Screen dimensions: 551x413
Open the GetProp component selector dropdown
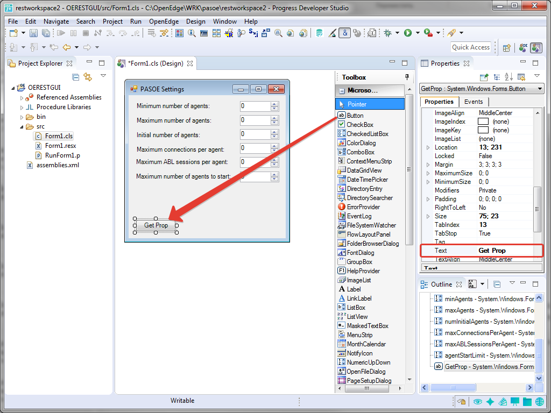pos(540,89)
